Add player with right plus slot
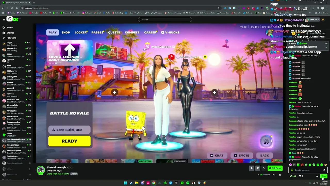 pyautogui.click(x=214, y=92)
